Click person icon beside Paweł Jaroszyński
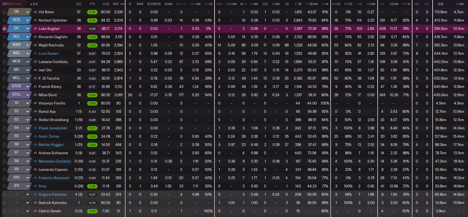 tap(35, 128)
